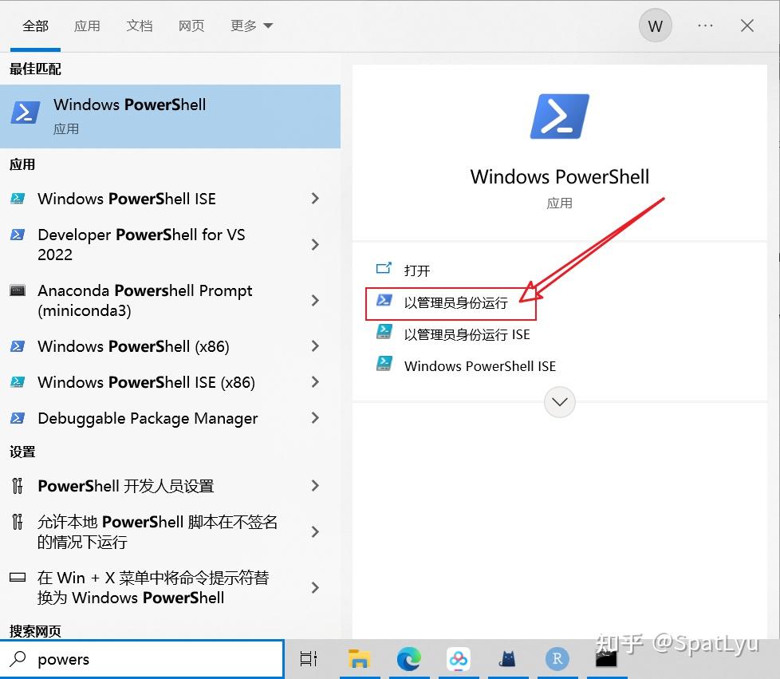The height and width of the screenshot is (679, 780).
Task: Click the icon beside 以管理员身份运行 ISE
Action: [384, 332]
